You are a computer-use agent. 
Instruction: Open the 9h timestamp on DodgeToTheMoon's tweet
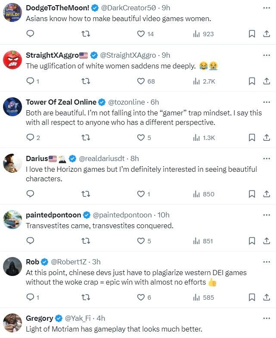click(x=166, y=7)
